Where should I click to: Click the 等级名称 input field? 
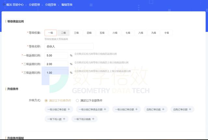tap(69, 47)
